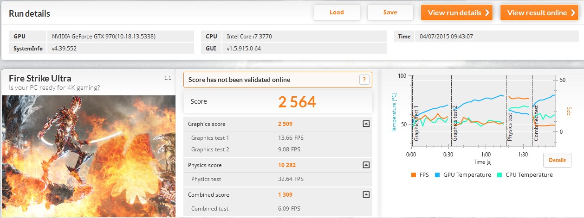Select the Intel Core i7 3770 CPU field
The image size is (584, 218).
pos(305,36)
